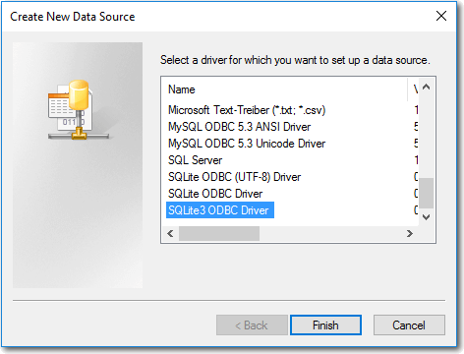The height and width of the screenshot is (354, 464).
Task: Select MySQL ODBC 5.3 ANSI Driver
Action: (x=239, y=127)
